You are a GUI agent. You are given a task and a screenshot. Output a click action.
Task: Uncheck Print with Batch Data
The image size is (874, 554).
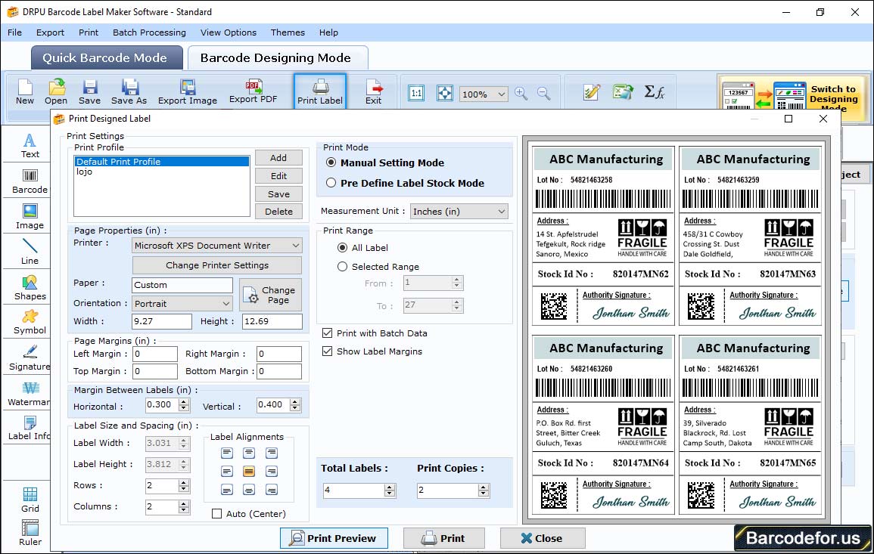[x=328, y=333]
